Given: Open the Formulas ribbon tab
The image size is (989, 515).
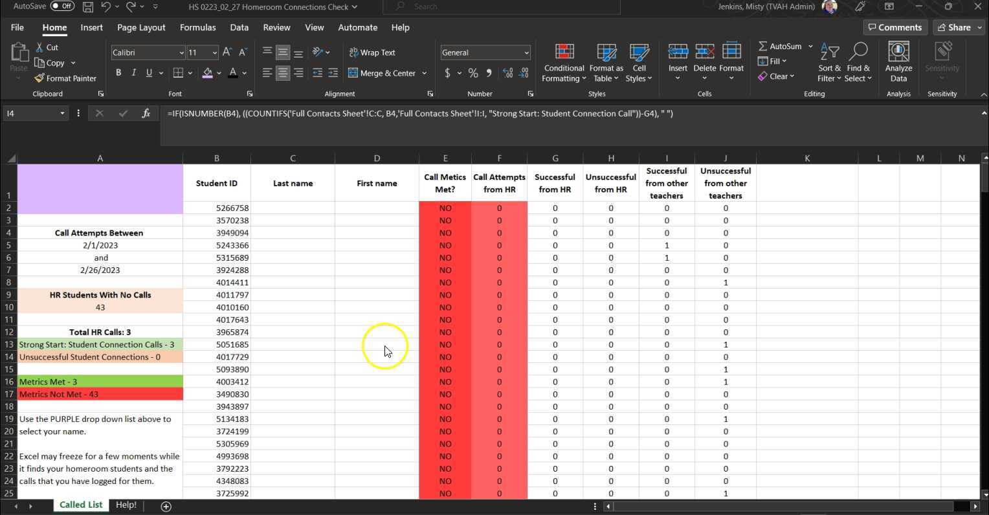Looking at the screenshot, I should coord(197,27).
